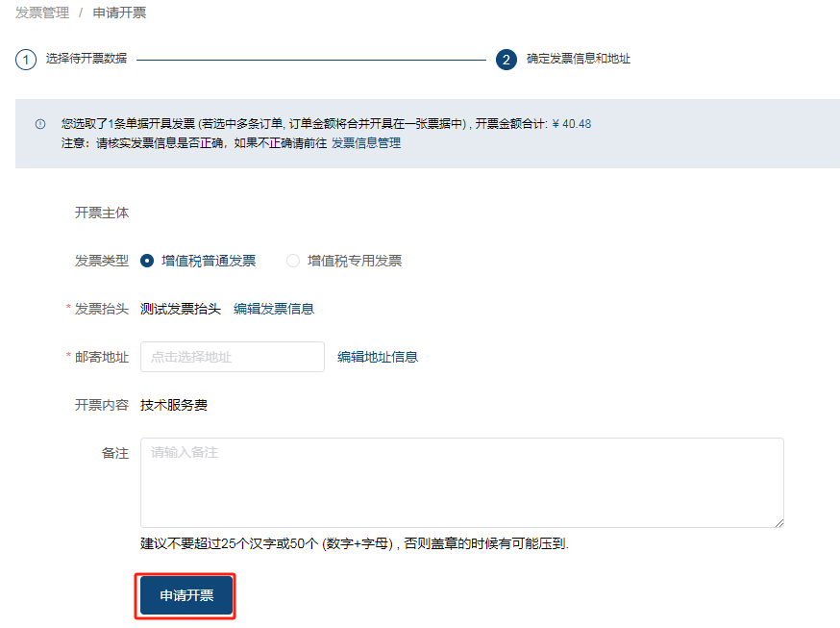The width and height of the screenshot is (840, 628).
Task: Focus the 请输入备注 remarks text area
Action: click(461, 483)
